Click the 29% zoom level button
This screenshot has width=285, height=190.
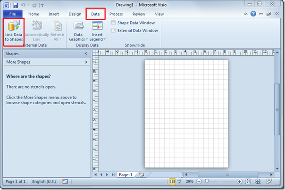click(x=189, y=182)
